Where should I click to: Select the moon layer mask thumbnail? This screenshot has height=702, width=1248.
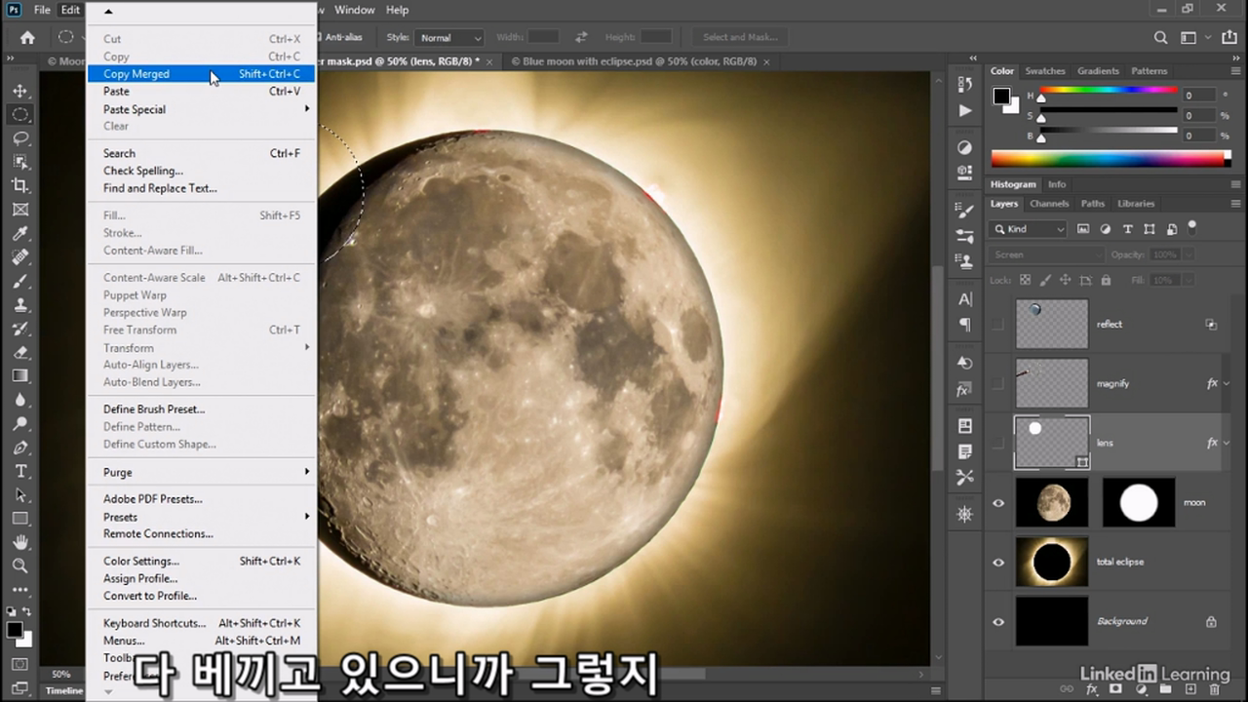point(1138,503)
